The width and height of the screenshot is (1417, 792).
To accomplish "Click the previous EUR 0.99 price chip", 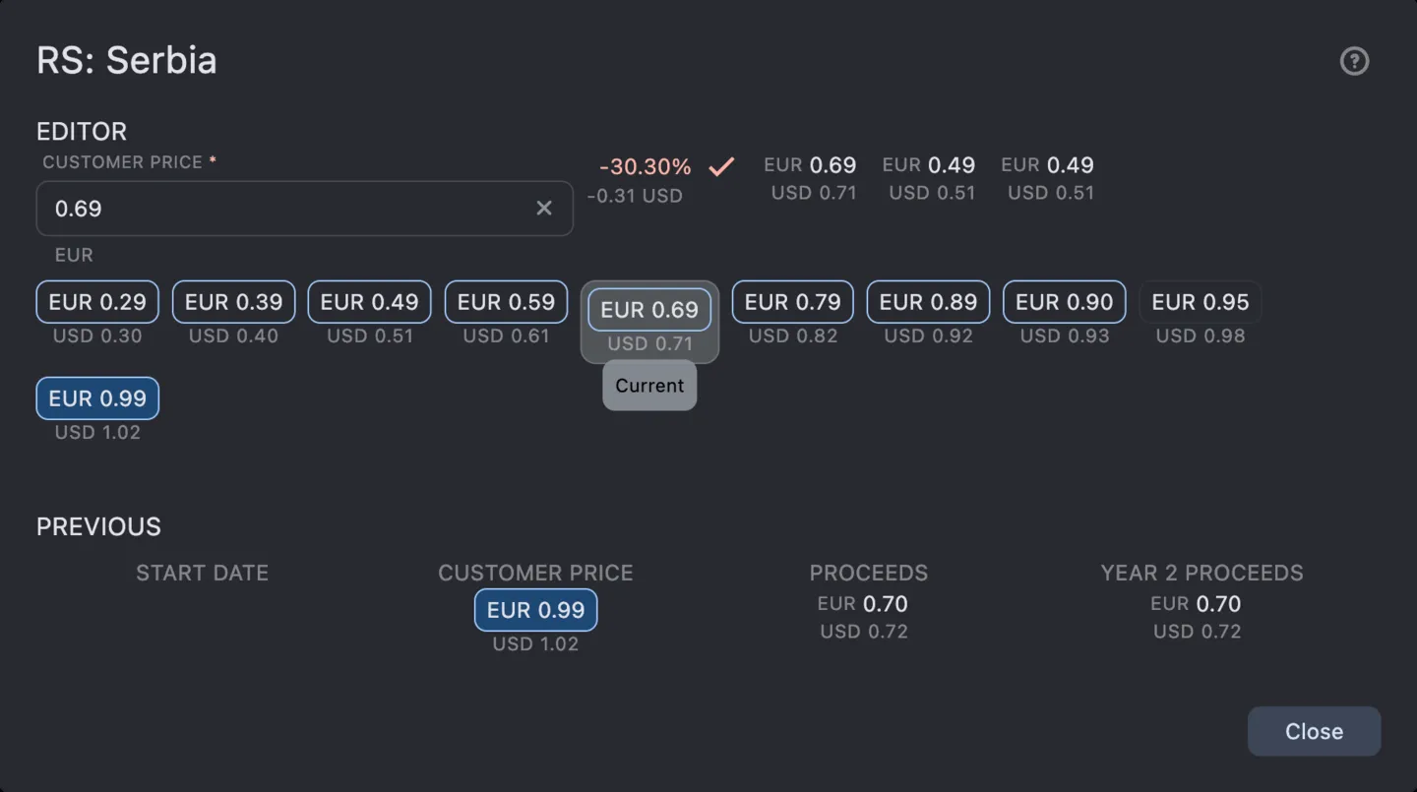I will pos(535,610).
